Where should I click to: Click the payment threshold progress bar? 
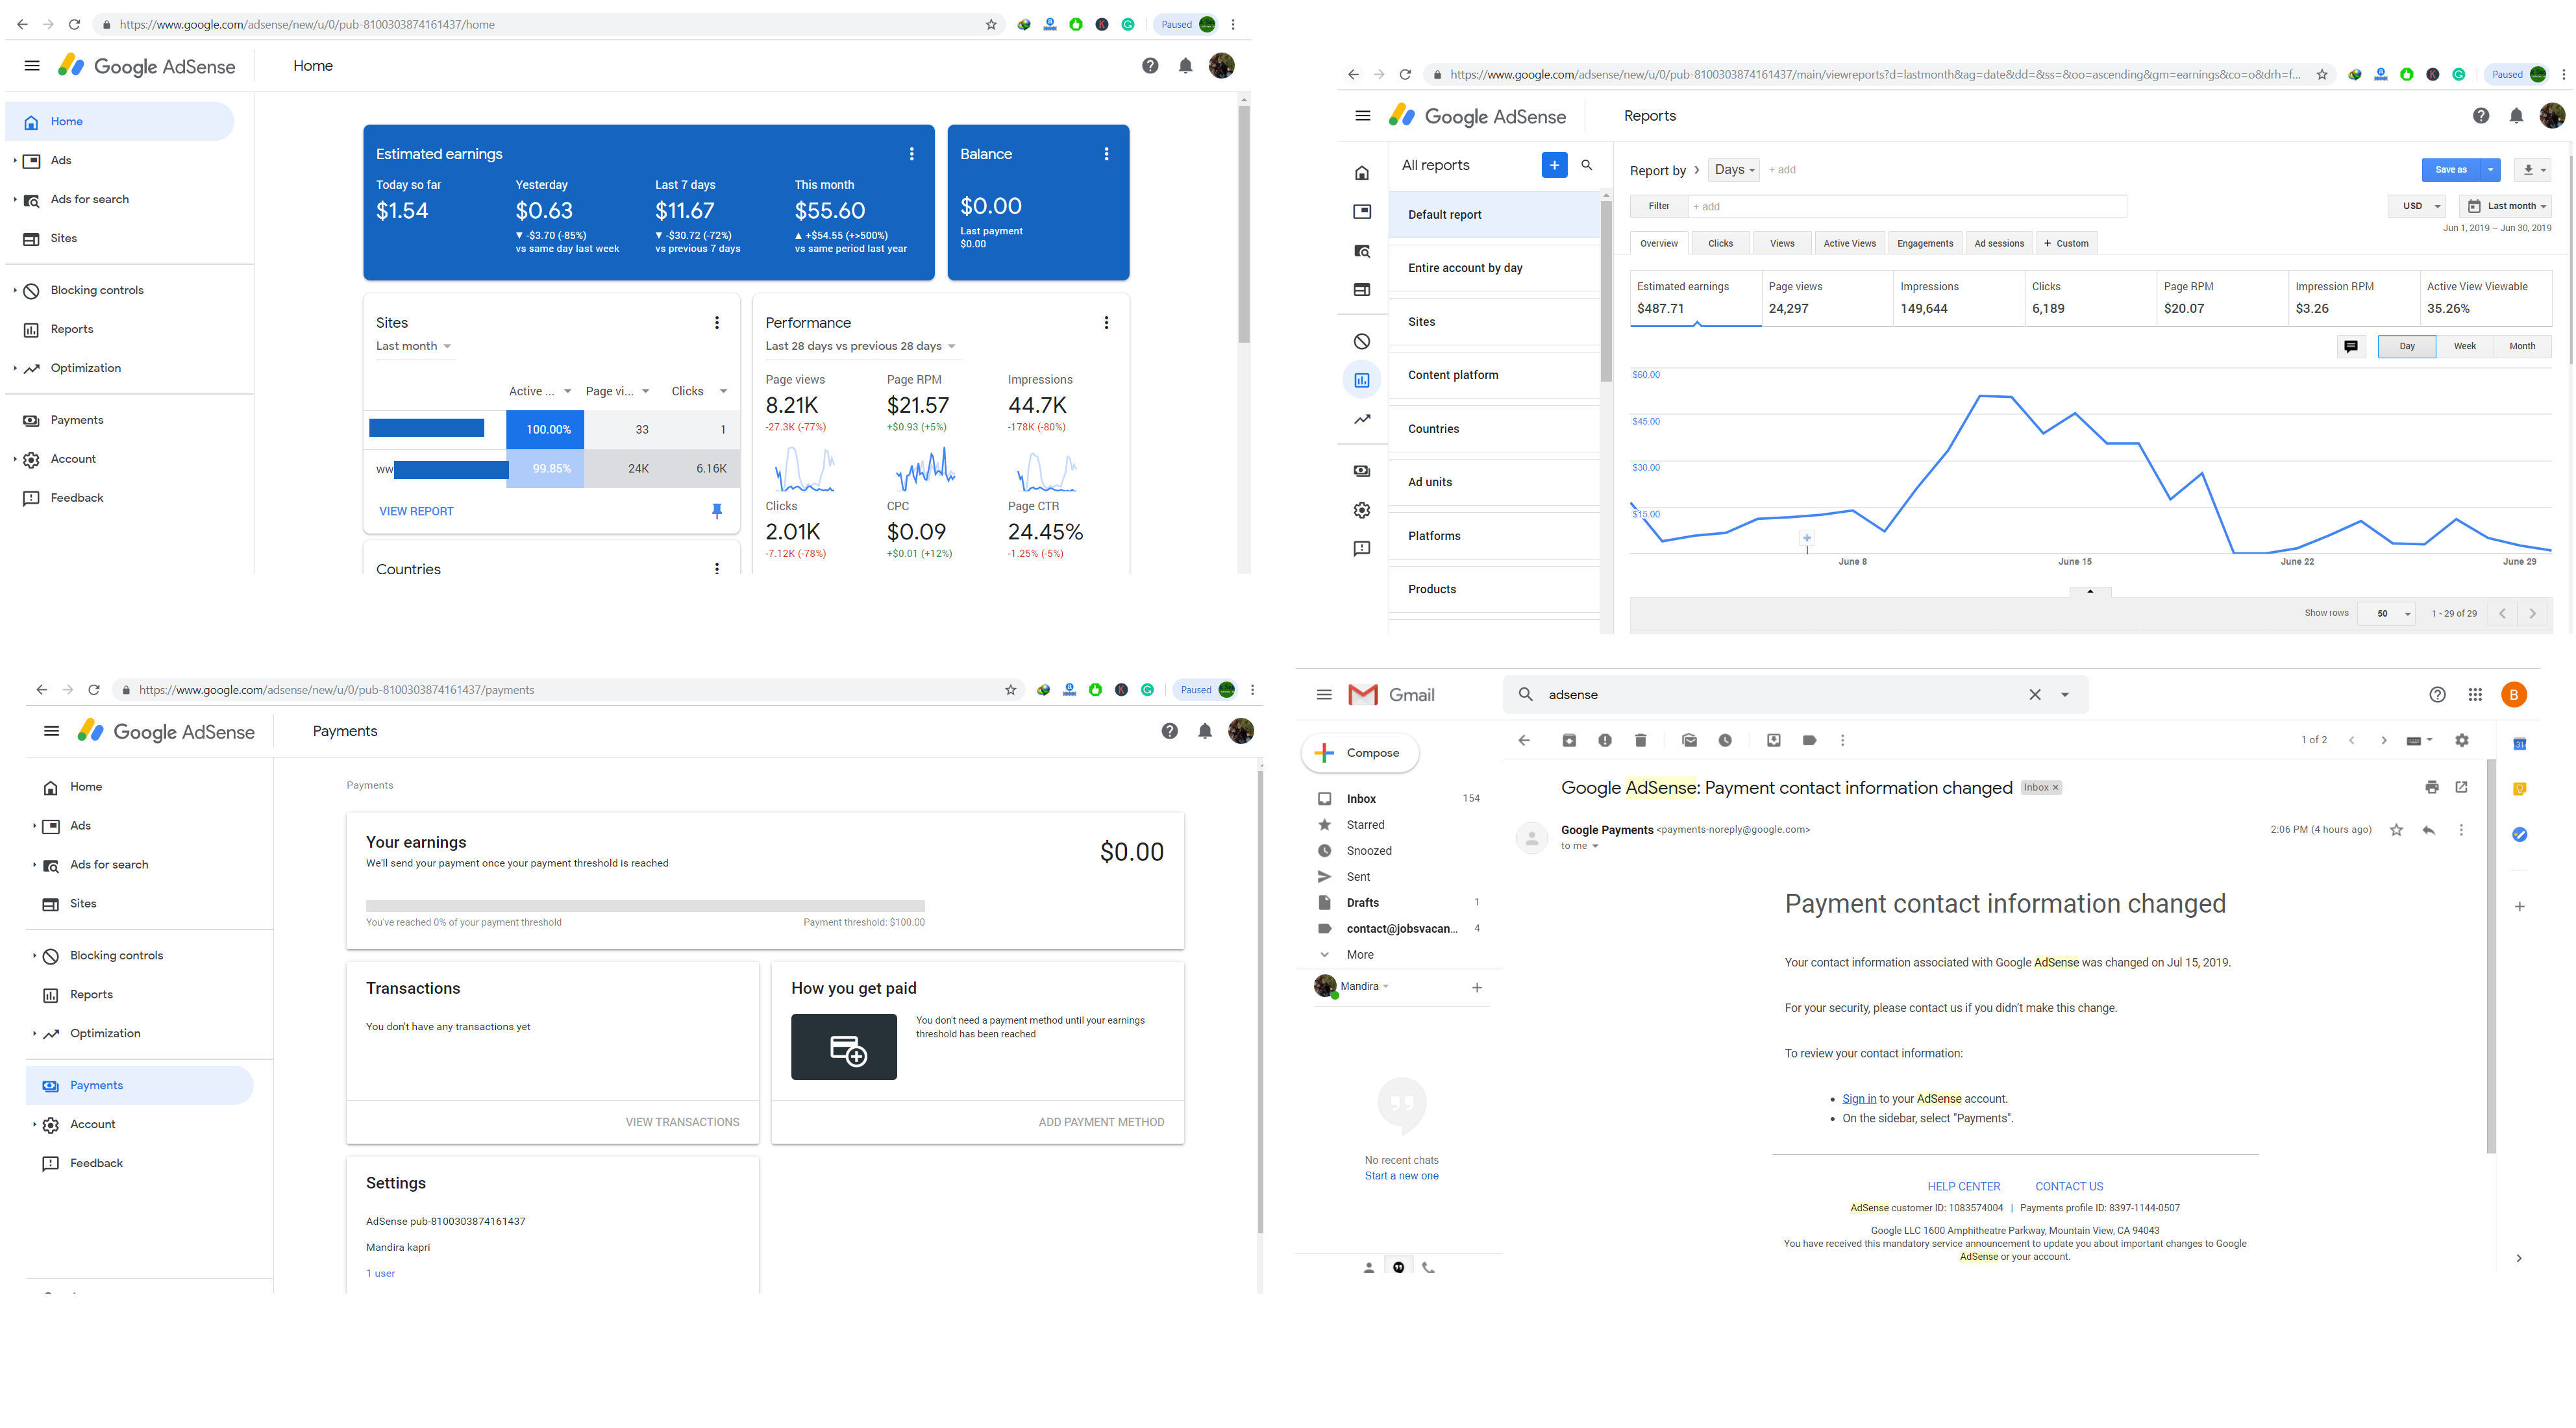(645, 906)
